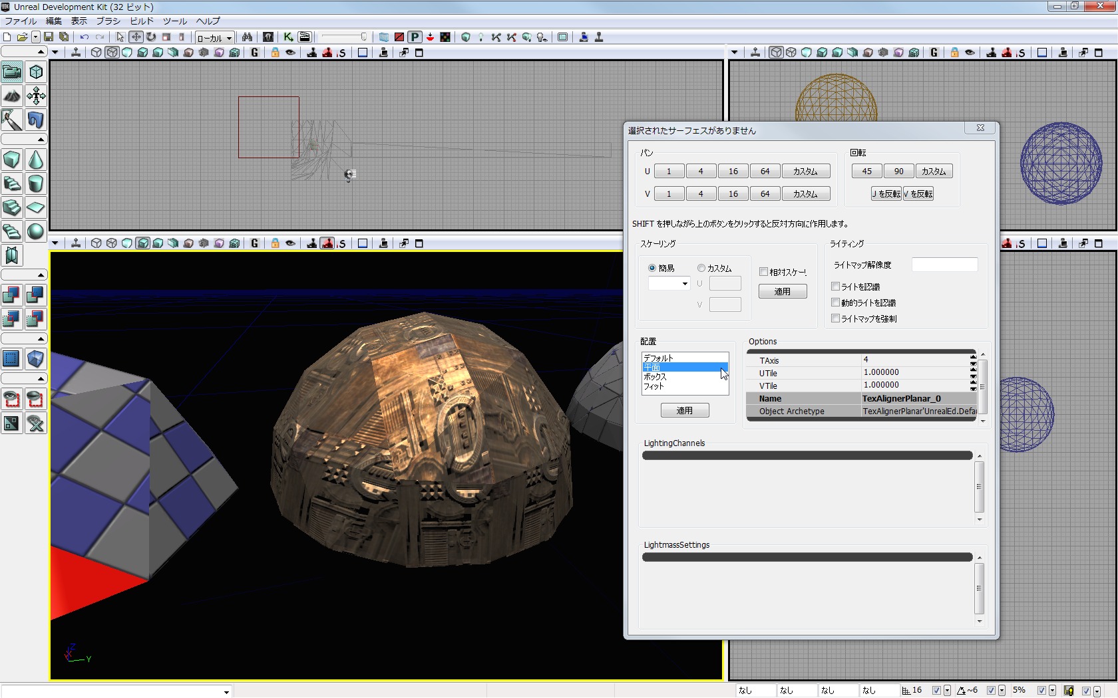Create a cylinder brush from the toolbox

(x=36, y=183)
